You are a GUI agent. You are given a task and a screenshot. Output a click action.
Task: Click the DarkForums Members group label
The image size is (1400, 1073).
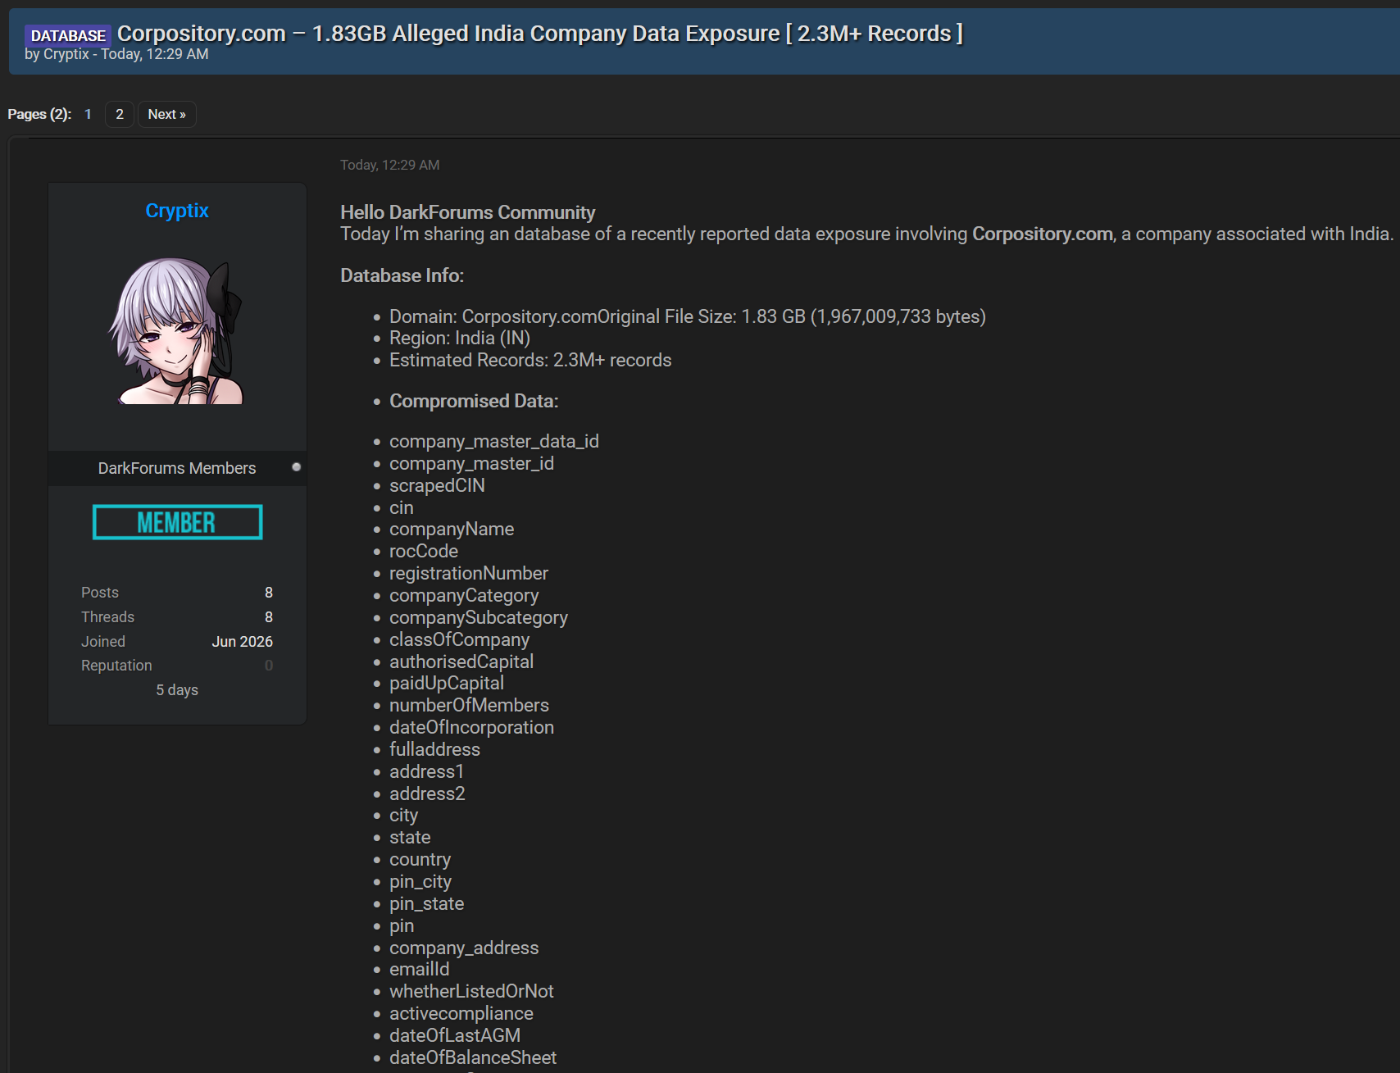(177, 468)
